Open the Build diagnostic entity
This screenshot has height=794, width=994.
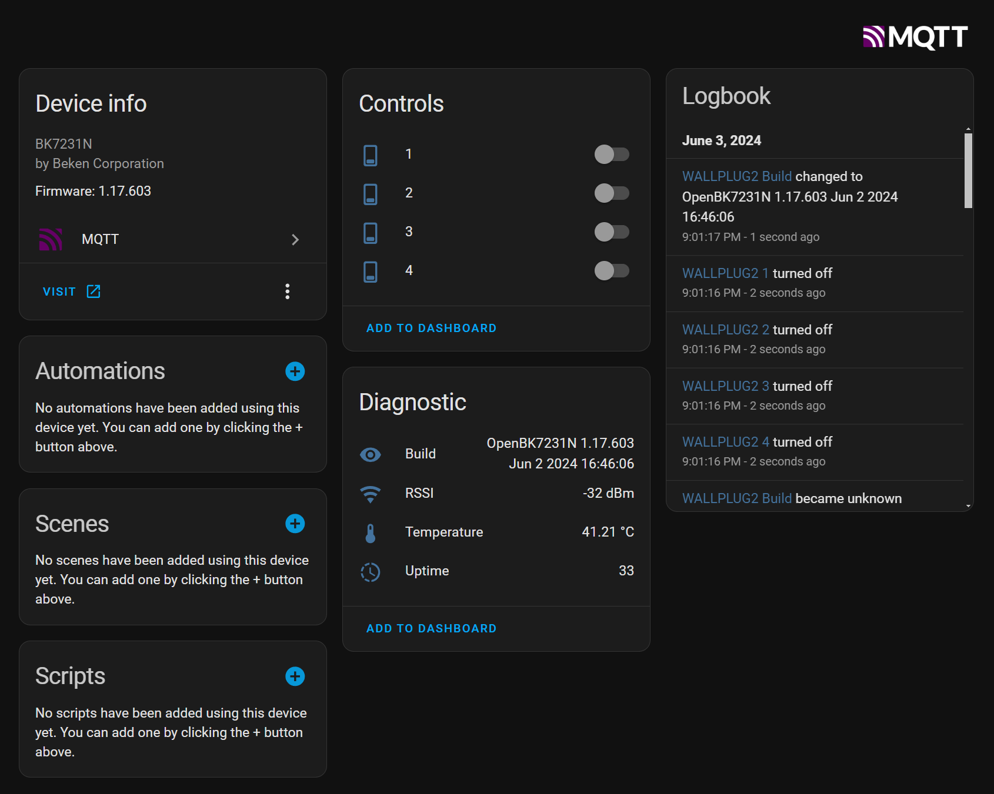pyautogui.click(x=496, y=454)
